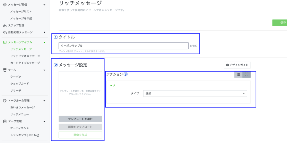Screen dimensions: 287x143
Task: Open the タイプ selection dropdown
Action: 195,93
